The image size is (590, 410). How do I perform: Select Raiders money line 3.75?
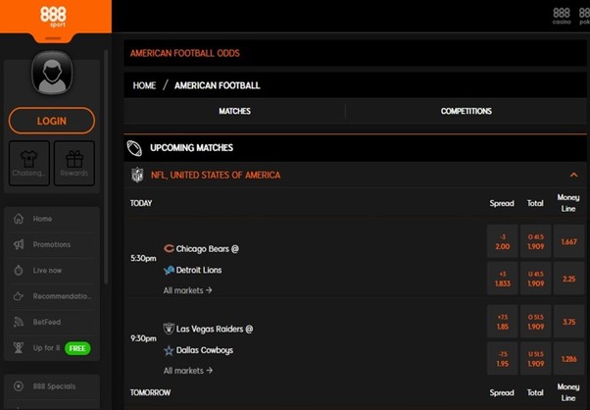tap(568, 322)
